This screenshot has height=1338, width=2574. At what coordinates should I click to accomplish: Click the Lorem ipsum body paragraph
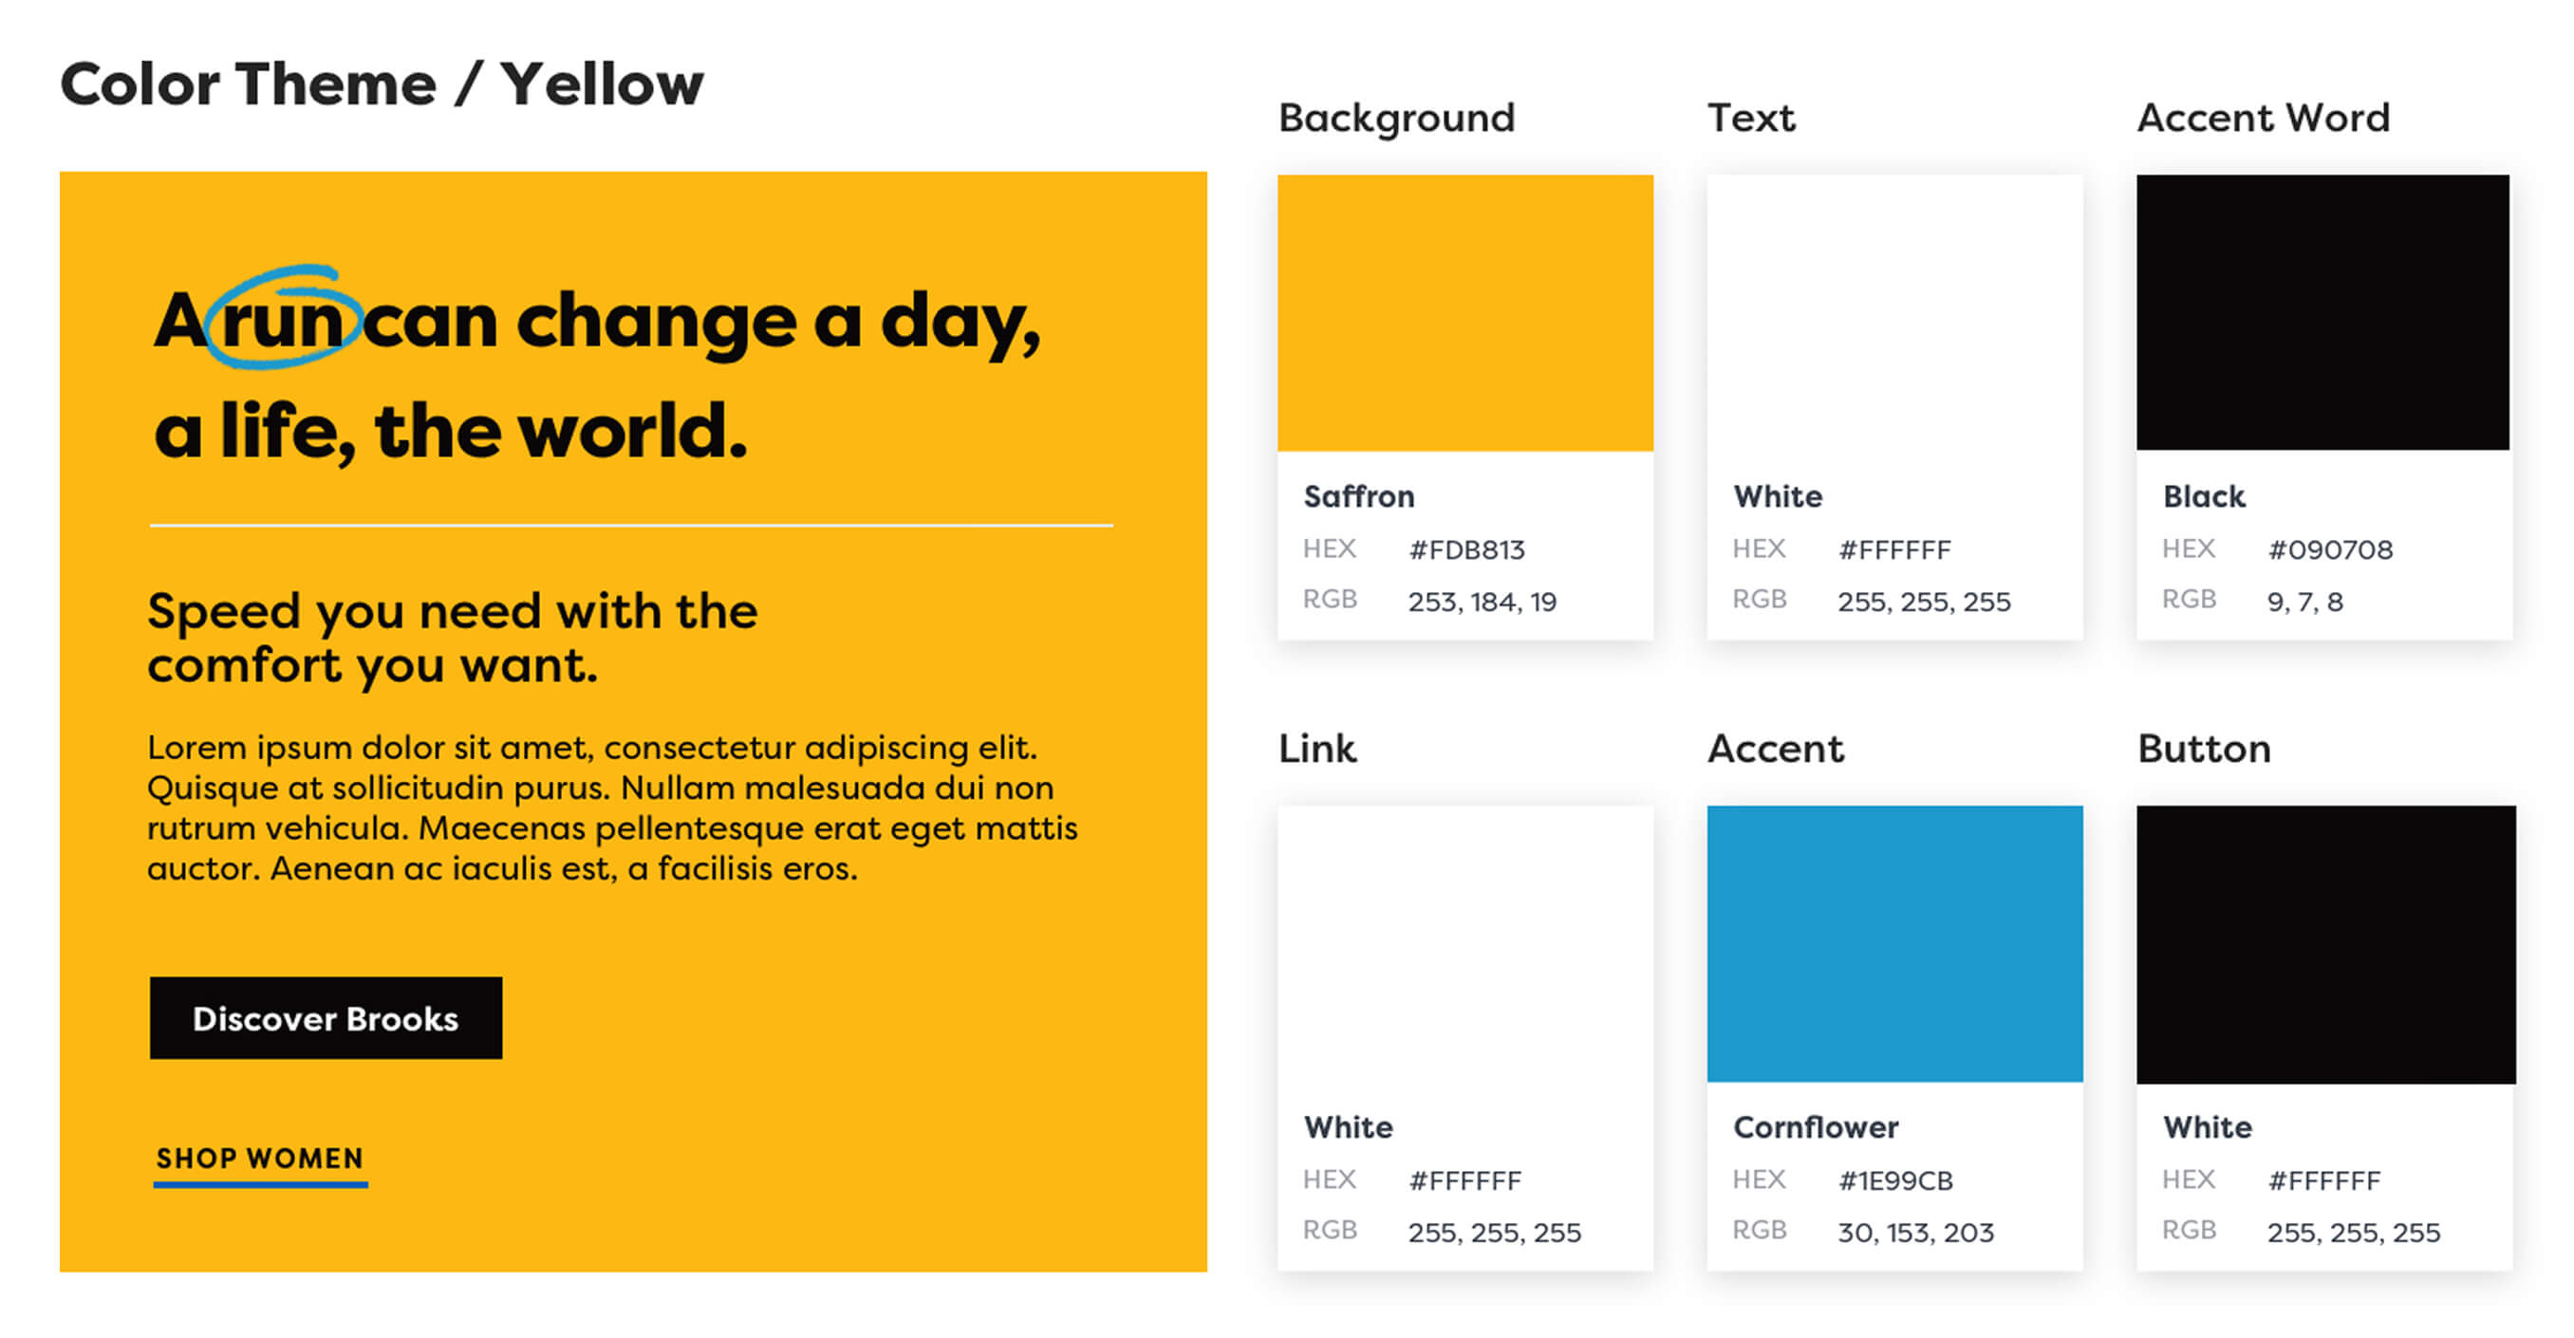point(611,808)
